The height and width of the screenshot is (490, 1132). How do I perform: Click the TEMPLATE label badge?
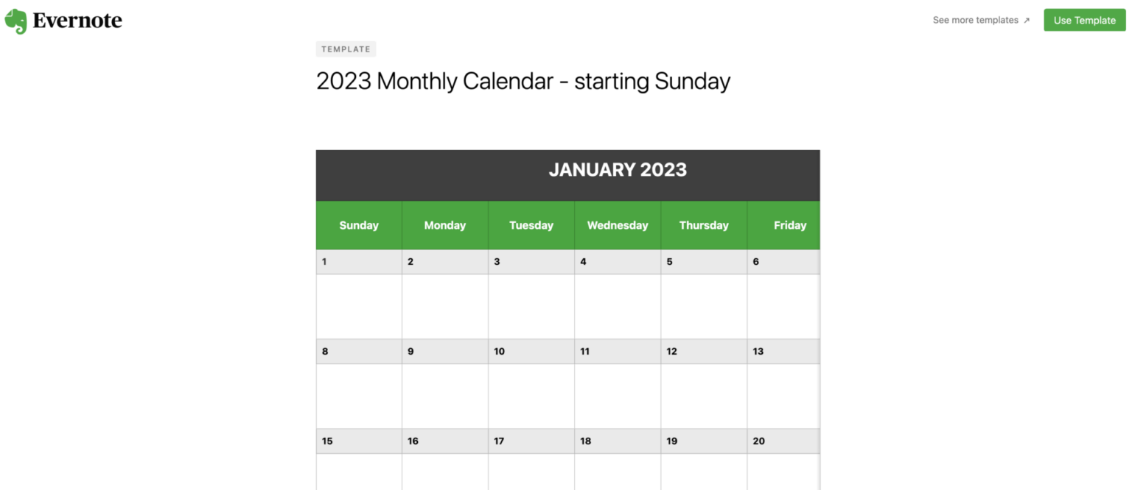[x=346, y=49]
